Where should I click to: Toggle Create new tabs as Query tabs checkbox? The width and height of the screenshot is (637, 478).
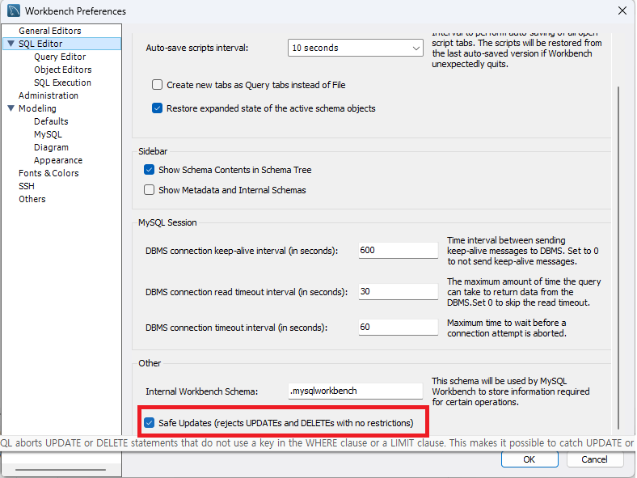point(157,85)
